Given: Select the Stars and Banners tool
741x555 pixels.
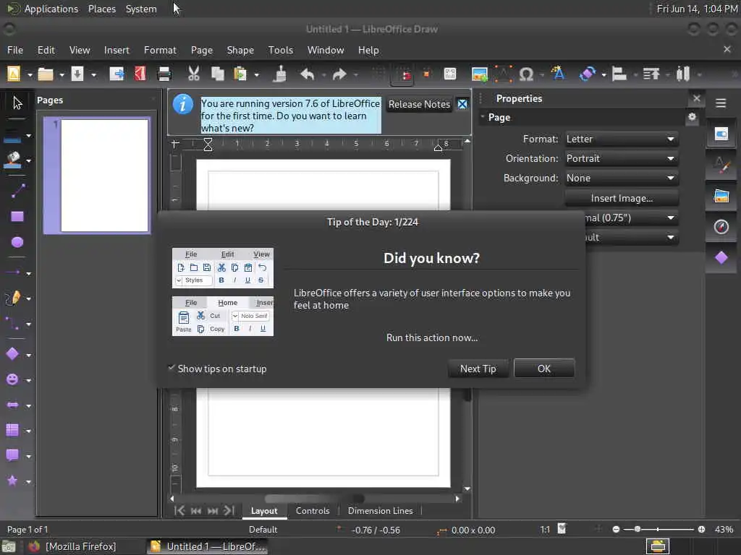Looking at the screenshot, I should pyautogui.click(x=12, y=481).
